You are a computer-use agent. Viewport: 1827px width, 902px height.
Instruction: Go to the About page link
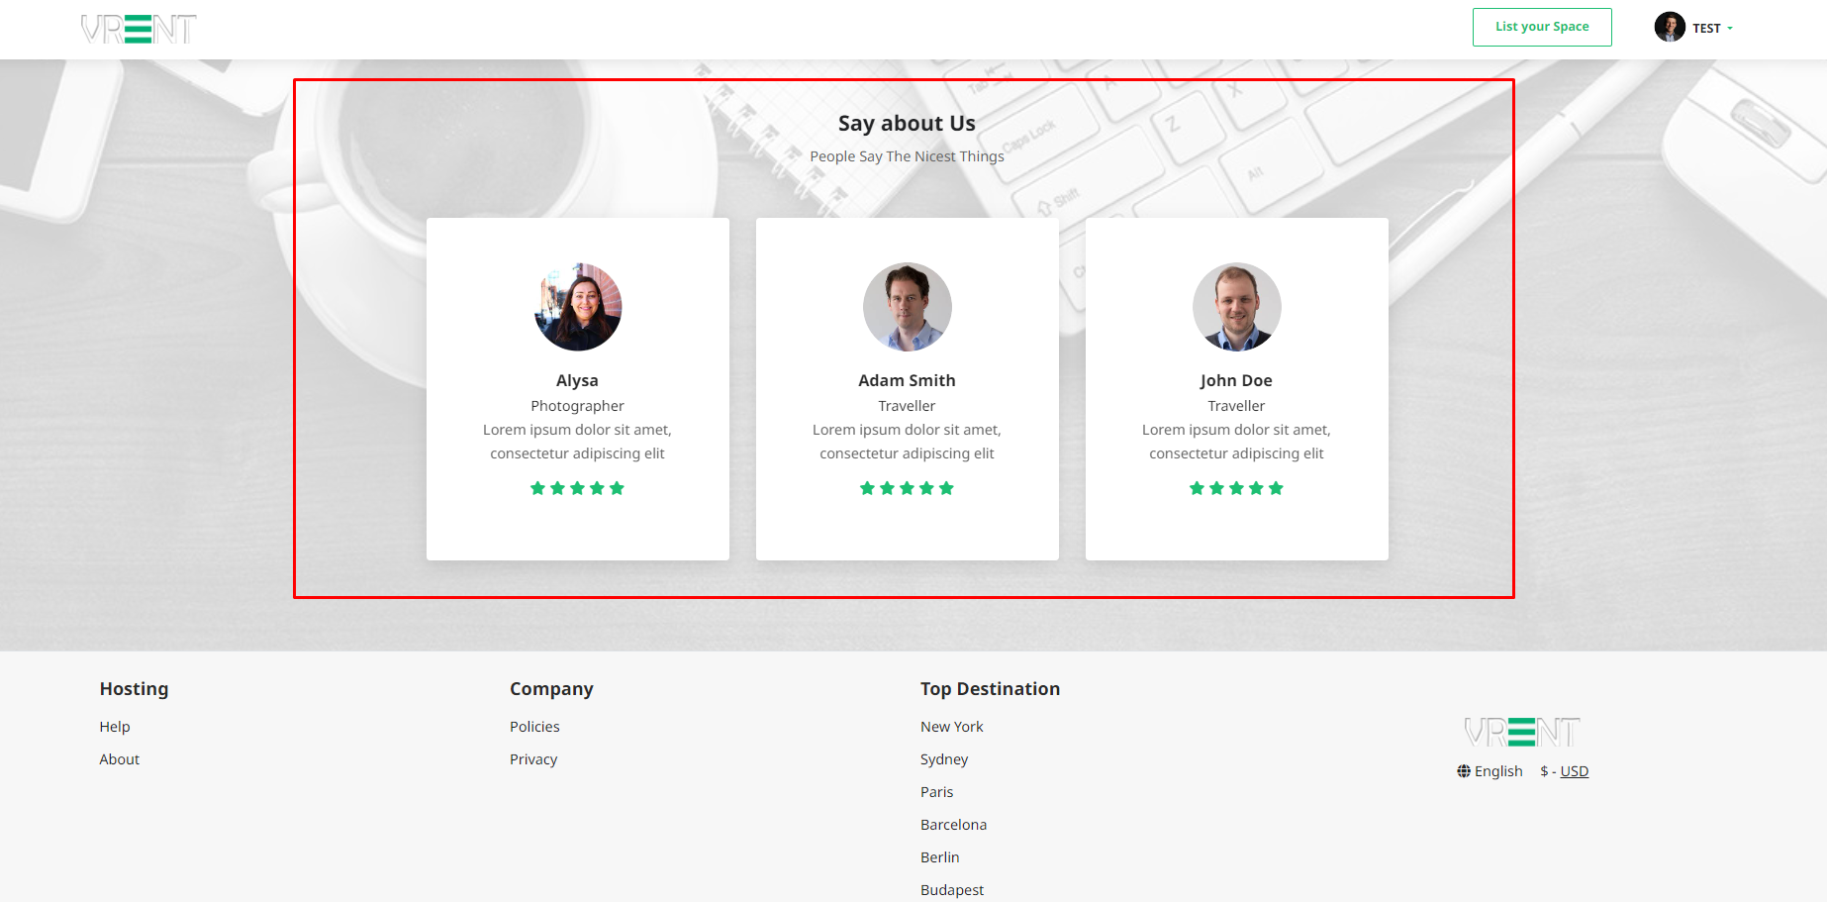120,759
